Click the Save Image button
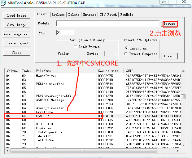Viewport: 192px width, 158px height. (x=17, y=25)
